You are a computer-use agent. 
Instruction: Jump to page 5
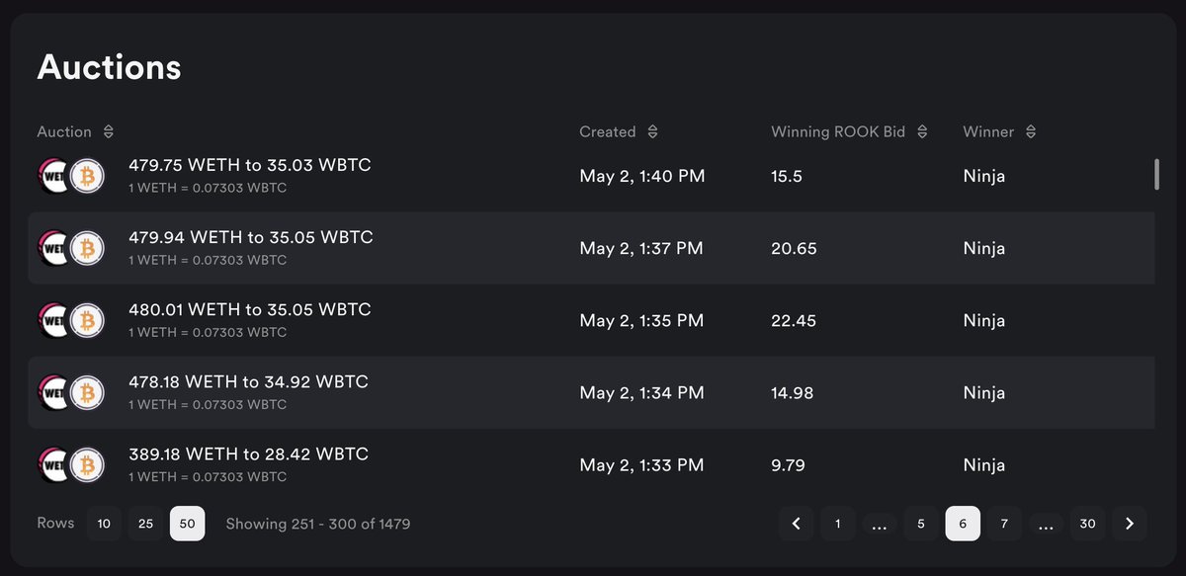[x=921, y=524]
